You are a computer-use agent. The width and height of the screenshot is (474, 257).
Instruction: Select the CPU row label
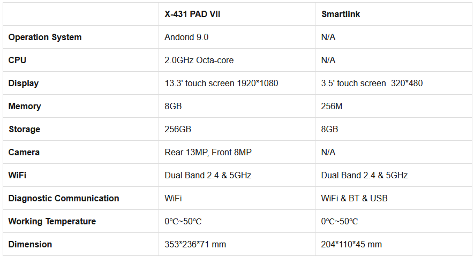pyautogui.click(x=17, y=60)
